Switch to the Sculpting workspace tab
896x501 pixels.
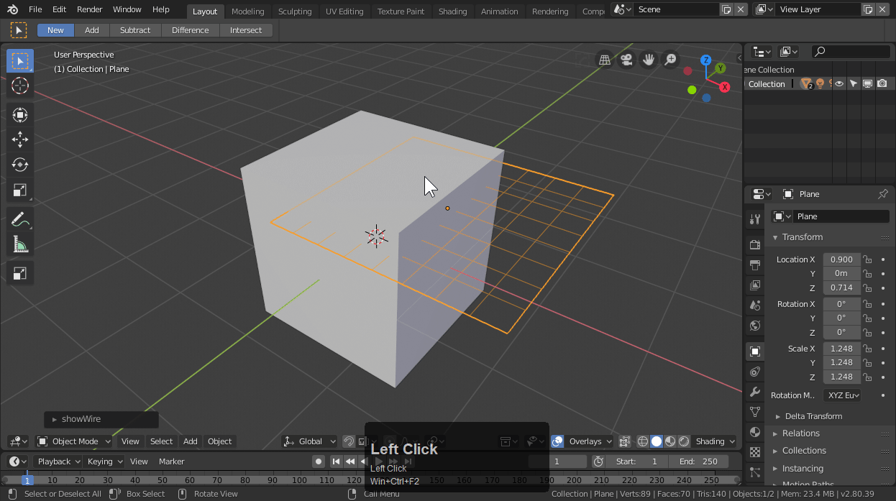[x=295, y=12]
